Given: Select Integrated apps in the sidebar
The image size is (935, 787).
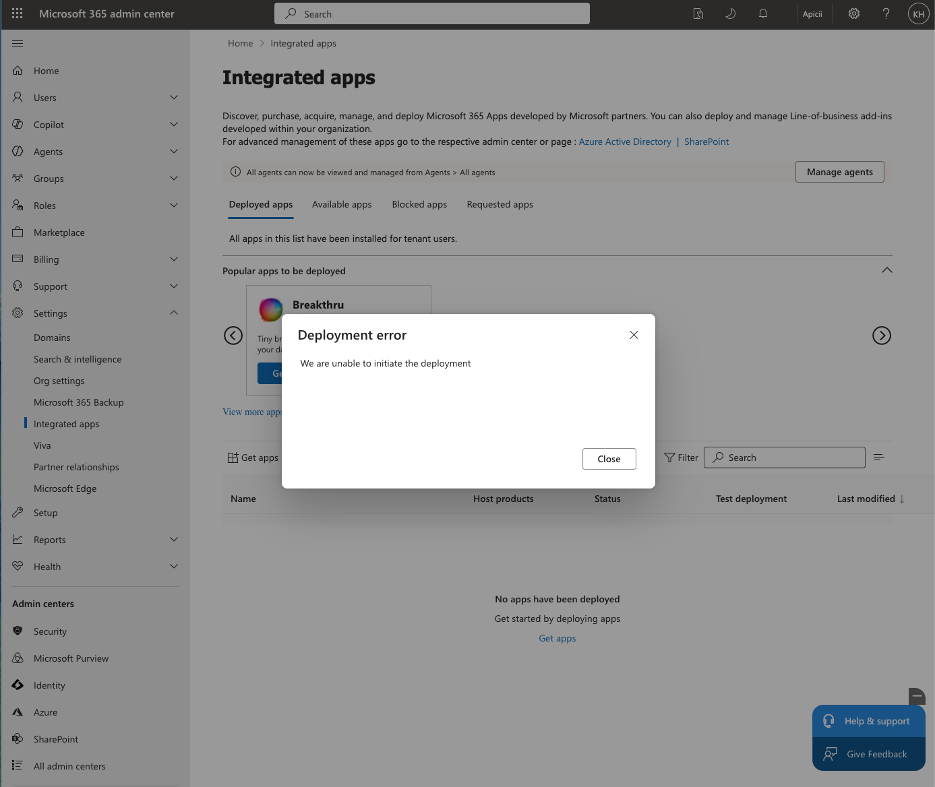Looking at the screenshot, I should [x=67, y=424].
